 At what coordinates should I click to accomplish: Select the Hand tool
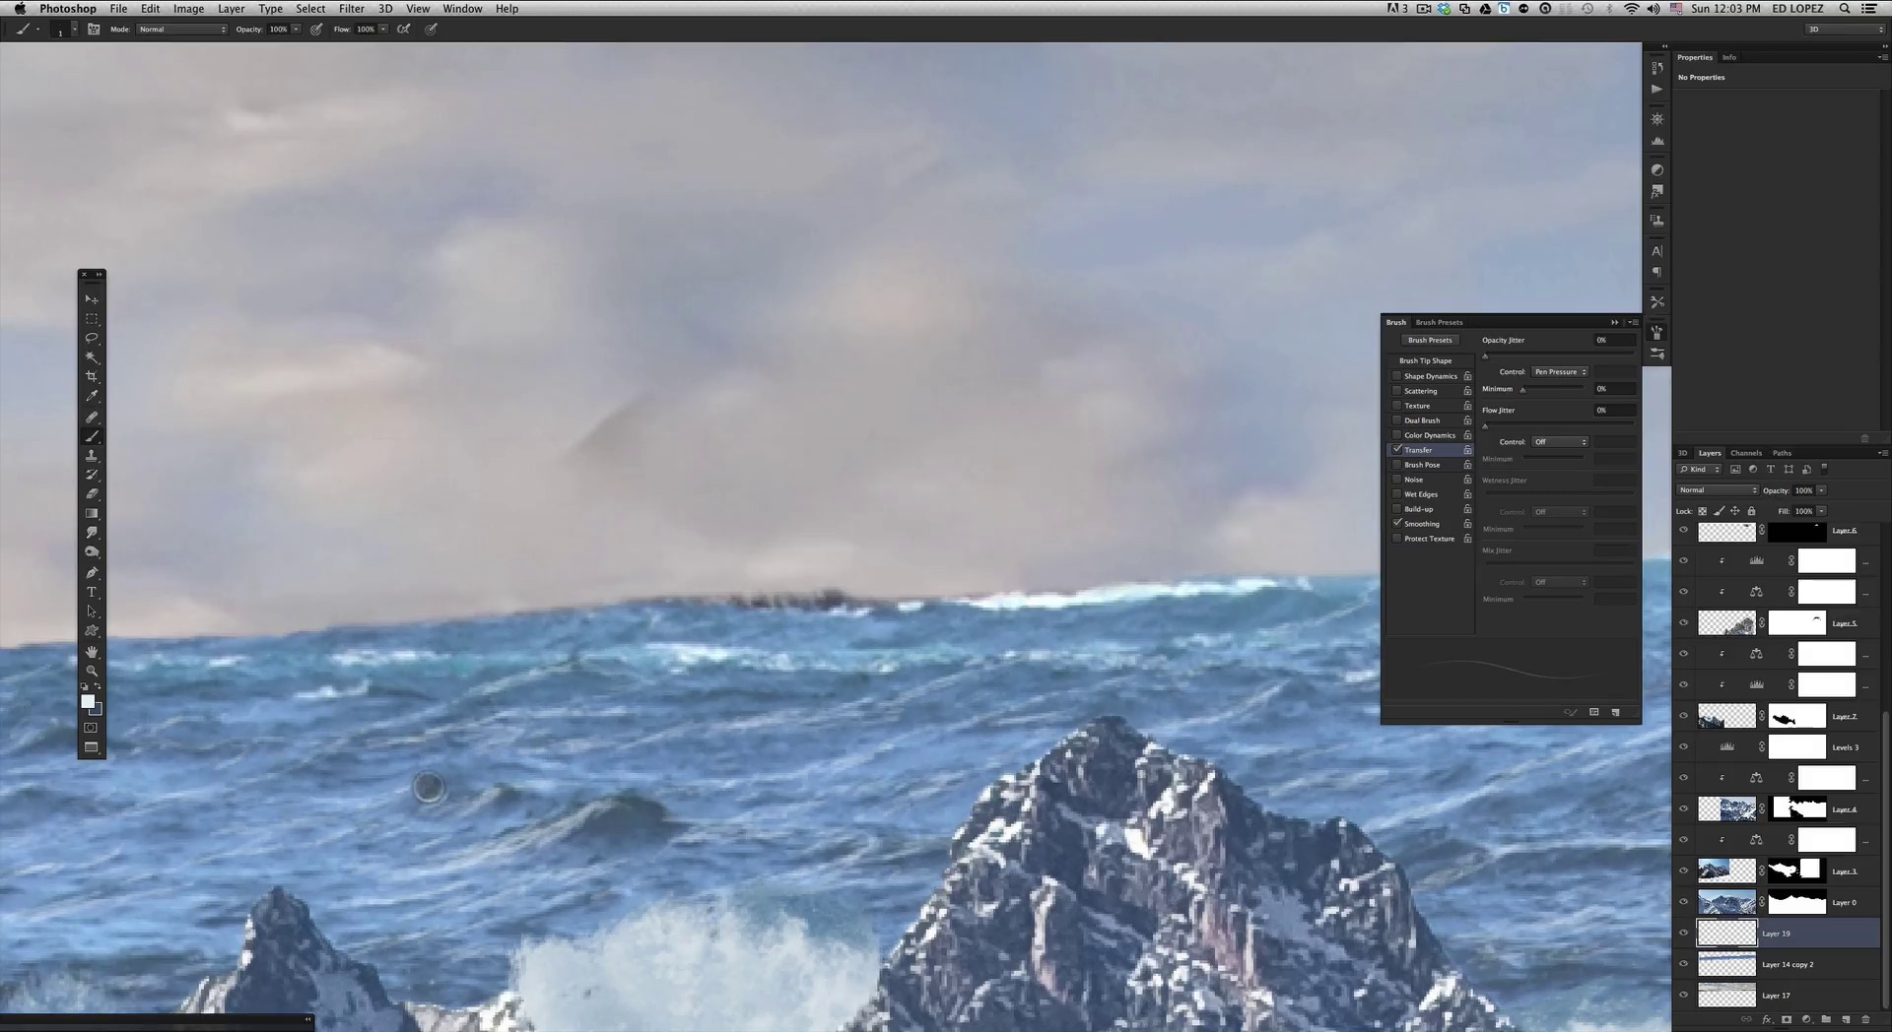[92, 652]
